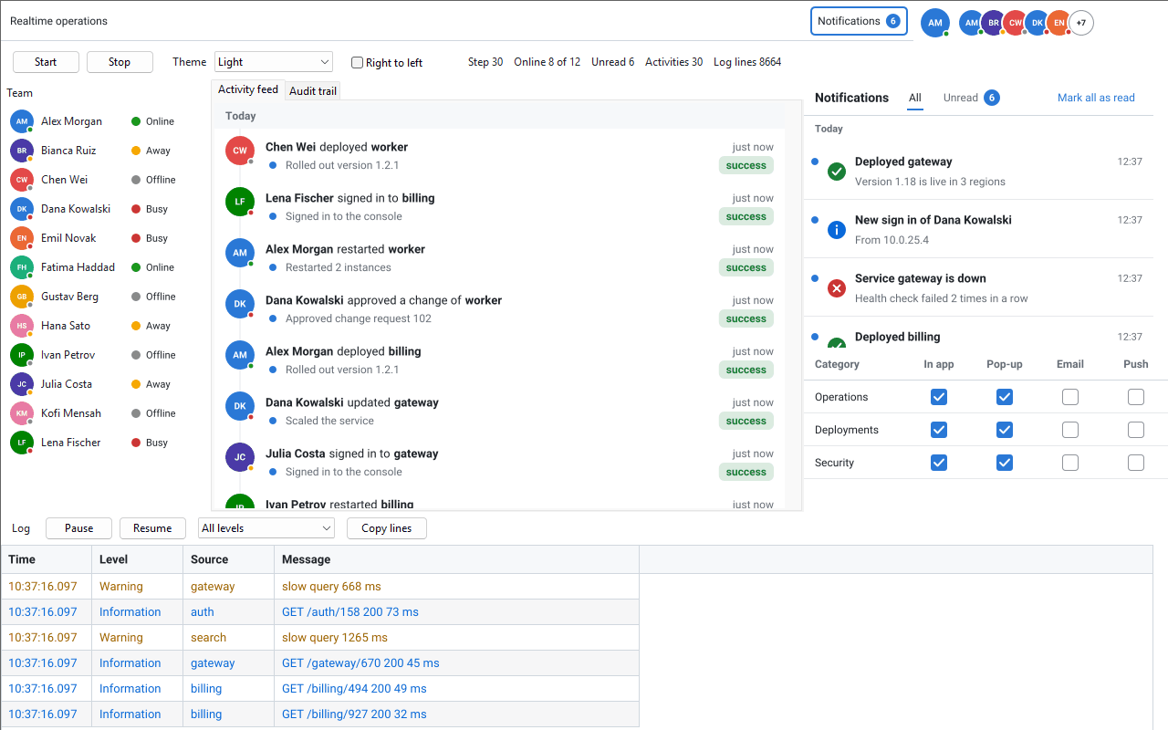Click the LF avatar on Lena Fischer signed in
Viewport: 1168px width, 730px height.
pyautogui.click(x=240, y=202)
